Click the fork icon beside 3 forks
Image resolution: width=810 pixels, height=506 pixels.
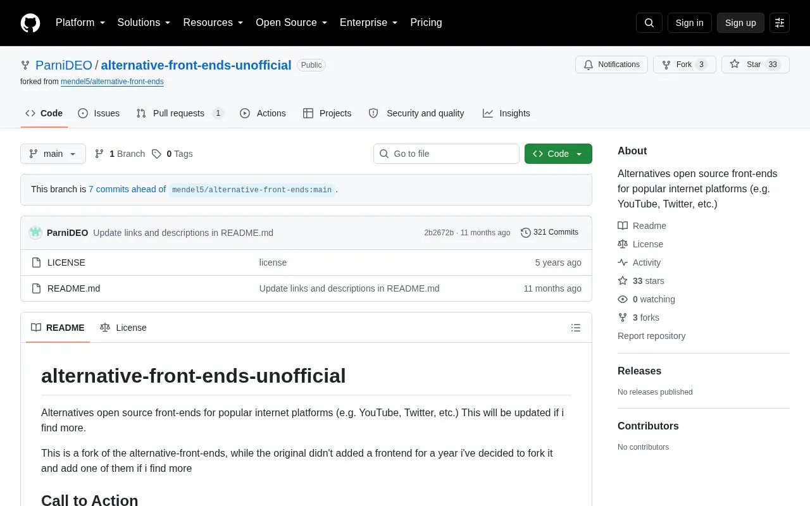(623, 318)
